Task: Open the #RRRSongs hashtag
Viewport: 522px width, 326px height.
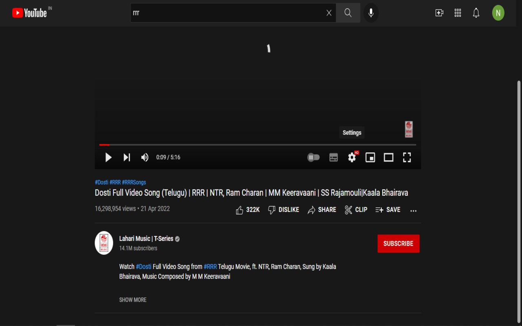Action: pyautogui.click(x=134, y=182)
